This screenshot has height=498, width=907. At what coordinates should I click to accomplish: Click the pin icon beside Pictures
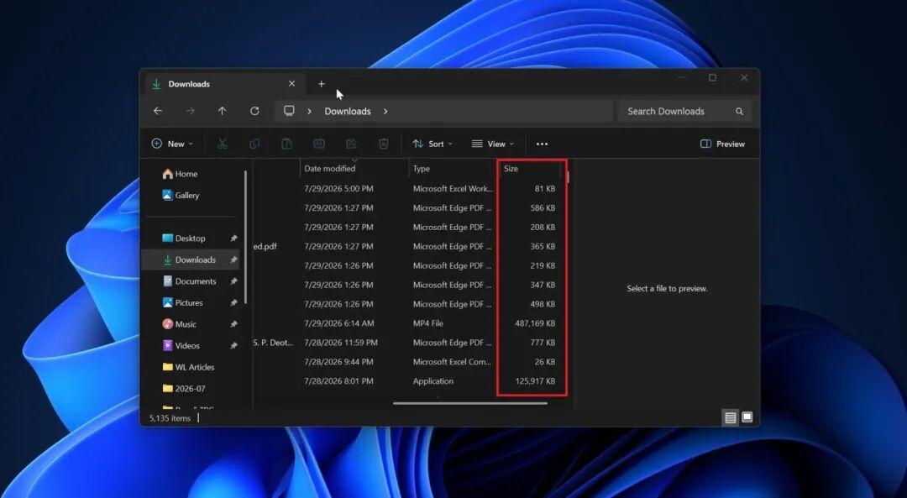(x=233, y=302)
